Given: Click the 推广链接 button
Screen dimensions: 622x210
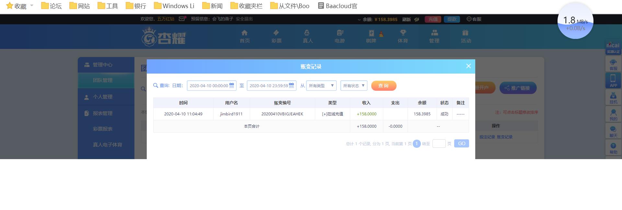Looking at the screenshot, I should pyautogui.click(x=518, y=88).
